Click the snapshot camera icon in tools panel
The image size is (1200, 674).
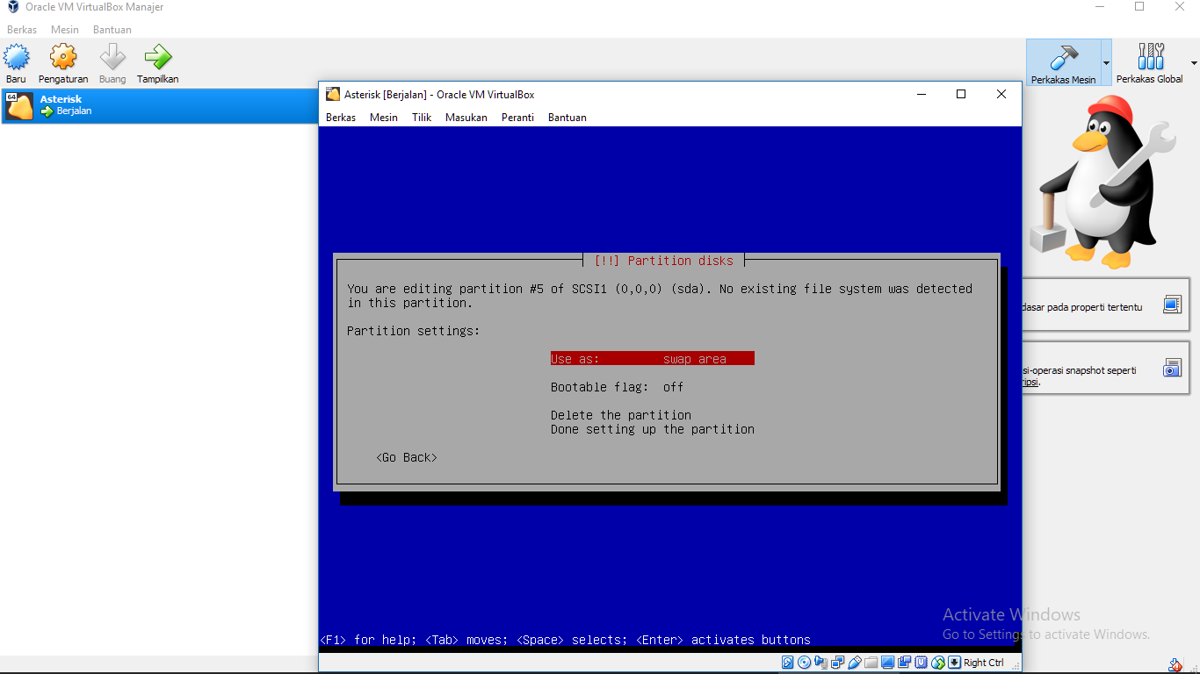point(1172,368)
